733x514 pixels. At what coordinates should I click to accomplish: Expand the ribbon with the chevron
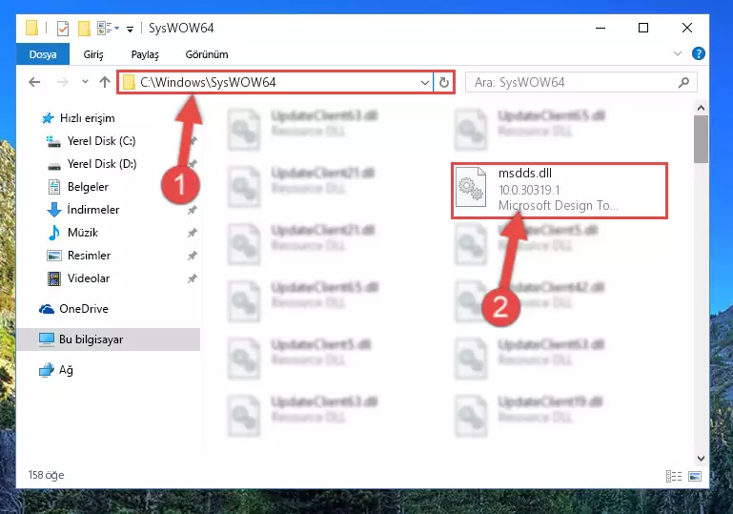678,53
